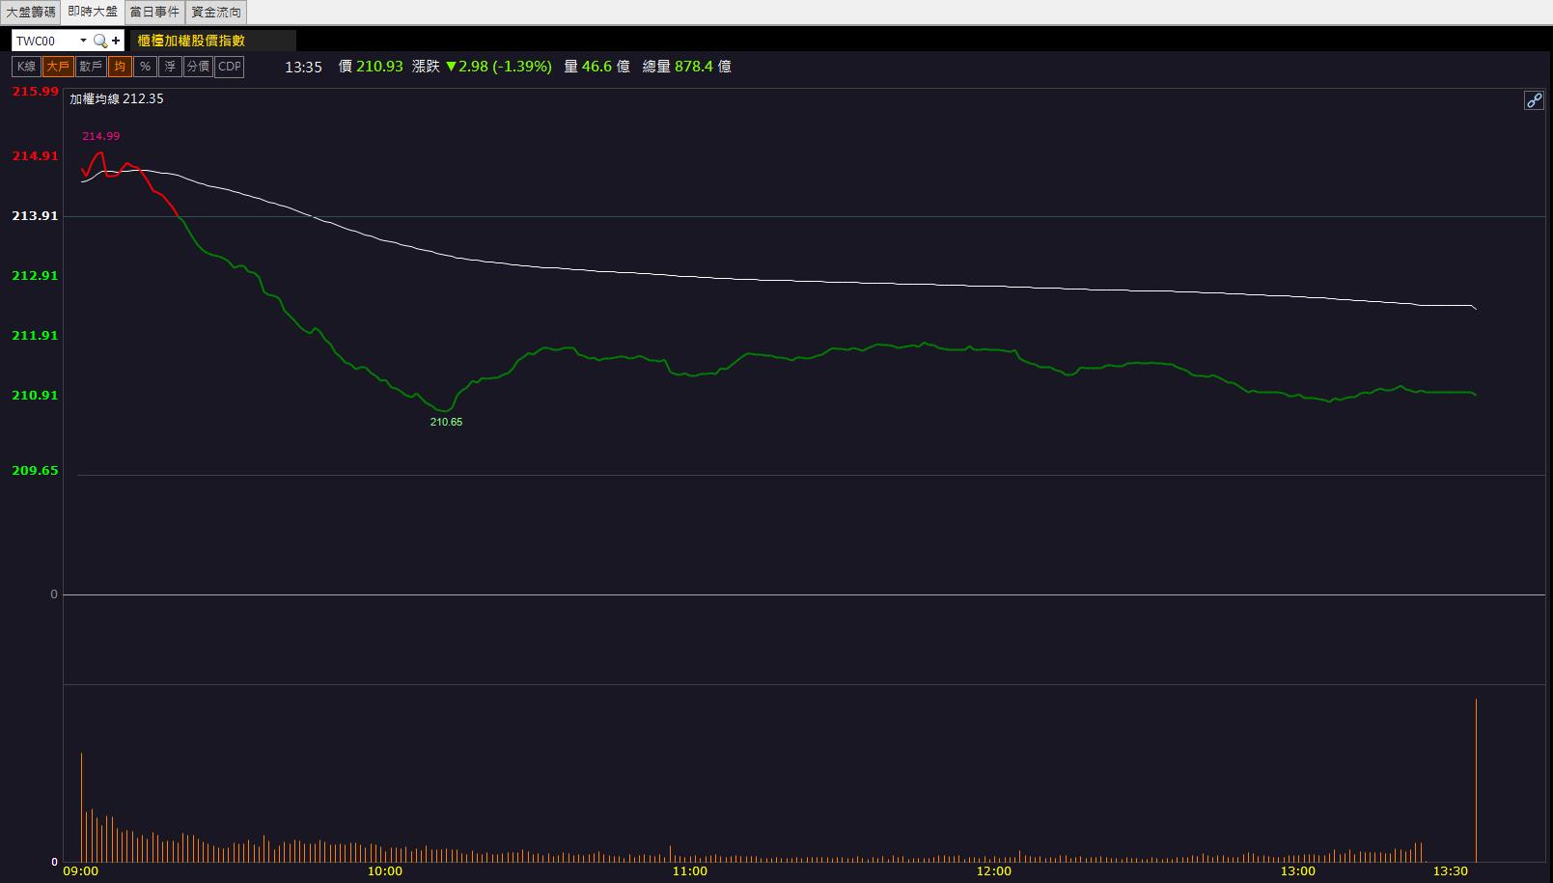Click the price value 210.93

379,67
